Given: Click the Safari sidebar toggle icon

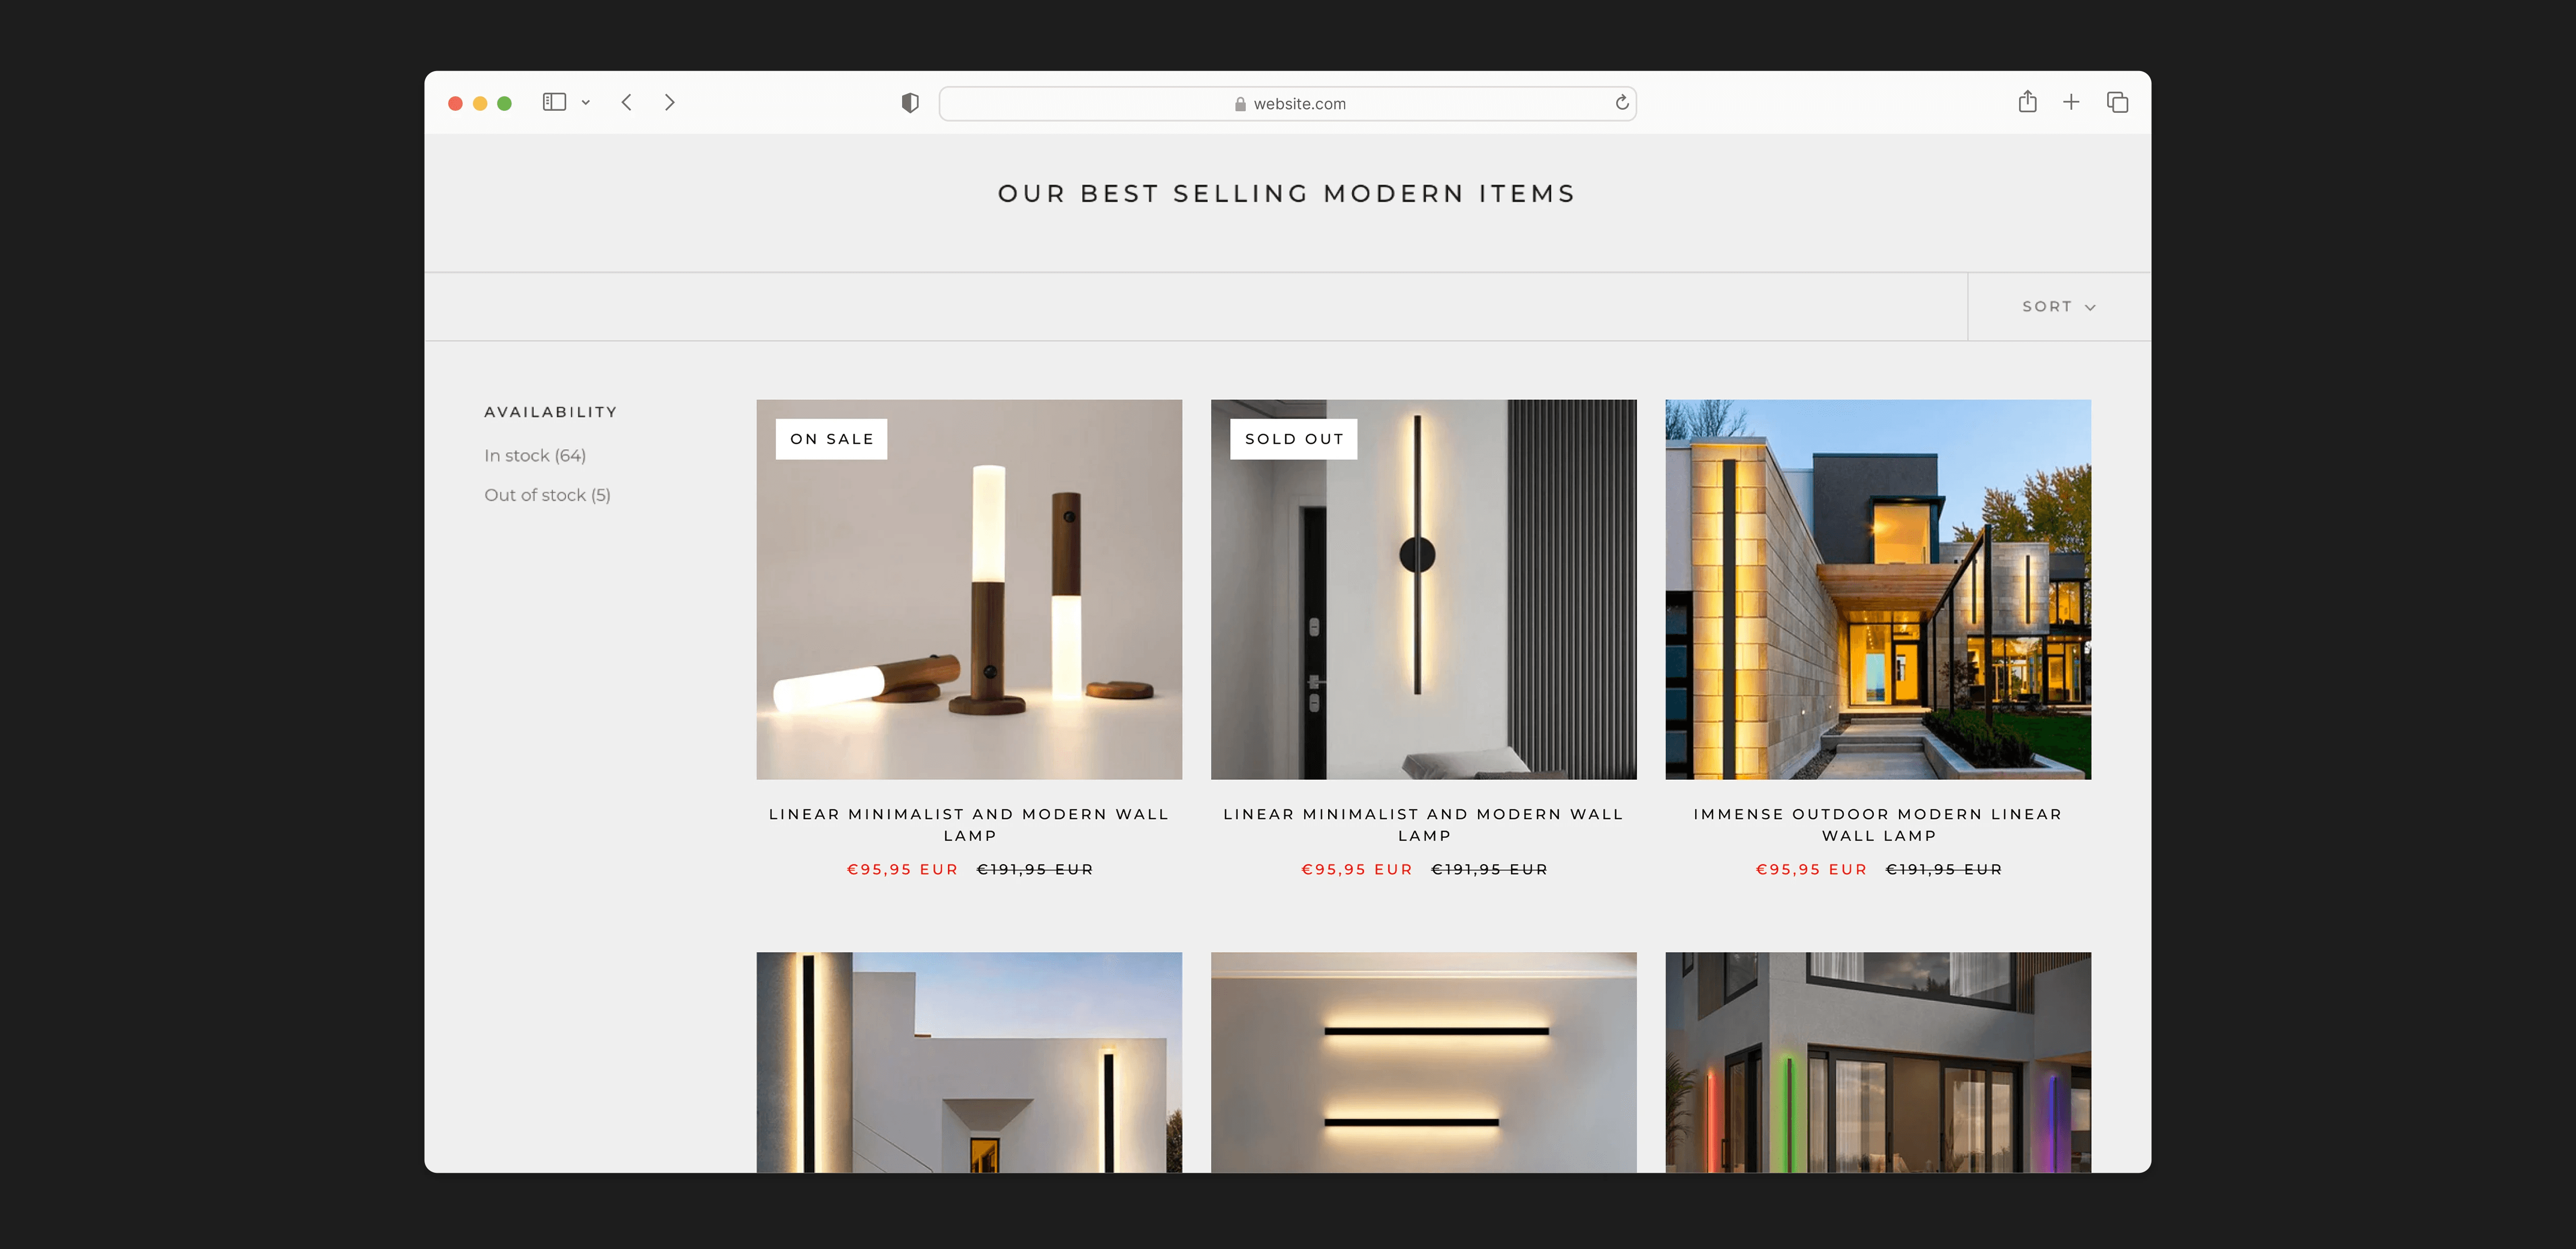Looking at the screenshot, I should point(554,102).
